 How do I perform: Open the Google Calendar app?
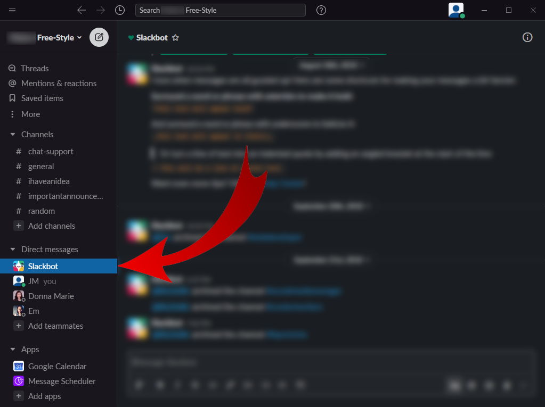click(59, 367)
